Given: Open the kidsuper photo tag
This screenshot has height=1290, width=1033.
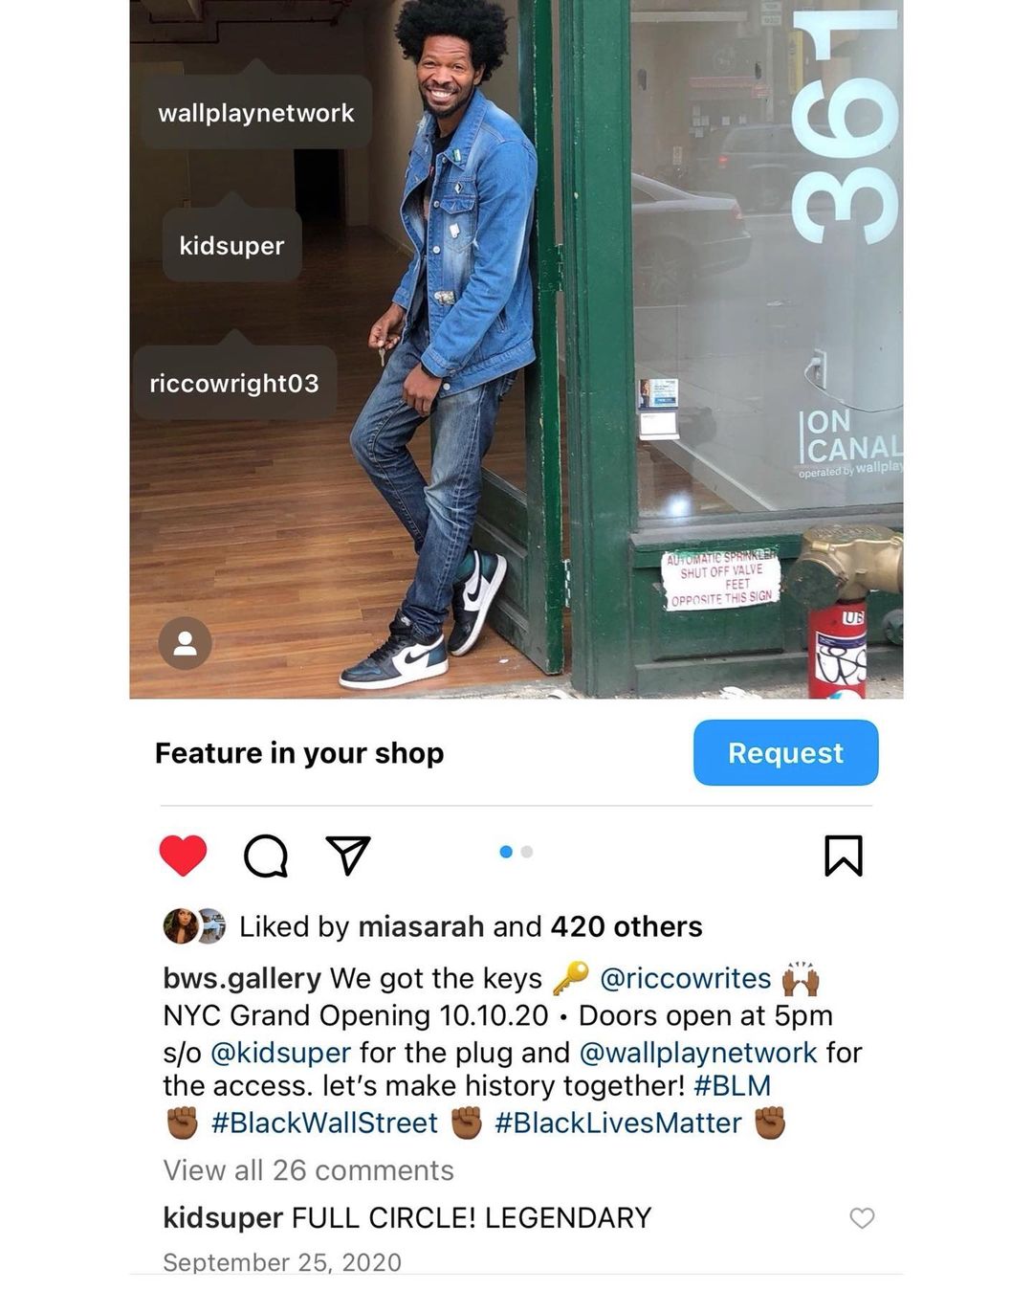Looking at the screenshot, I should (231, 245).
